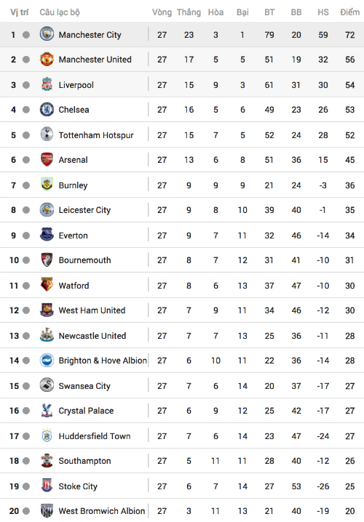Select the HS column header
Viewport: 364px width, 522px height.
323,12
